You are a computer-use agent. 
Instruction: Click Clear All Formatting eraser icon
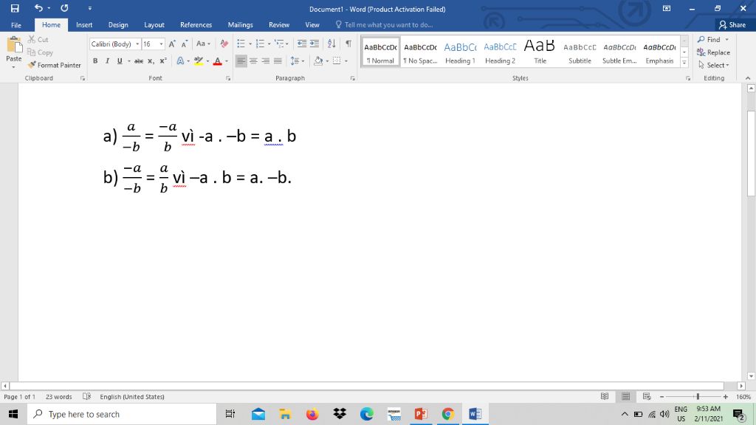[224, 44]
